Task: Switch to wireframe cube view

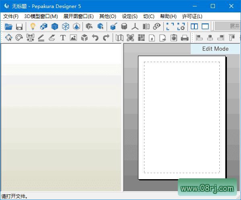Action: [66, 26]
